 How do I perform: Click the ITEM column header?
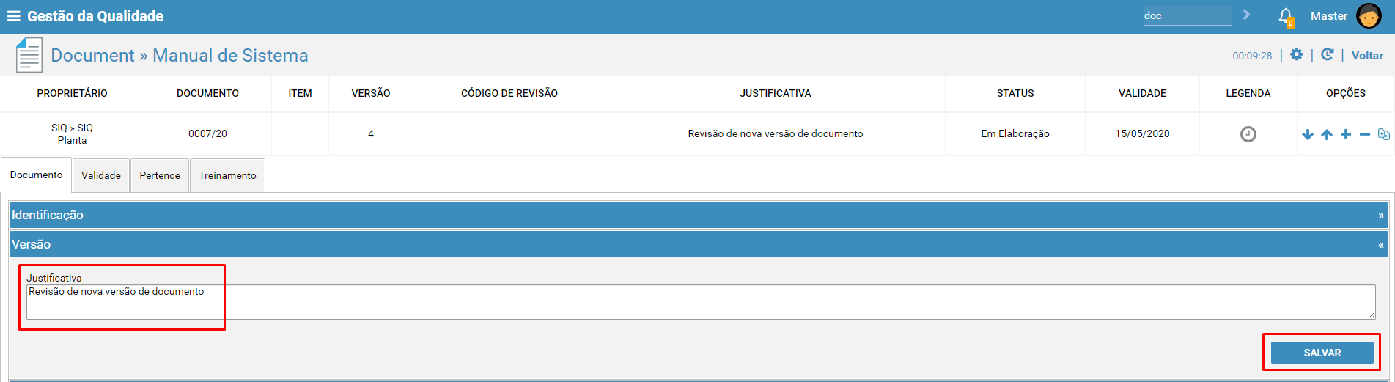(x=300, y=93)
